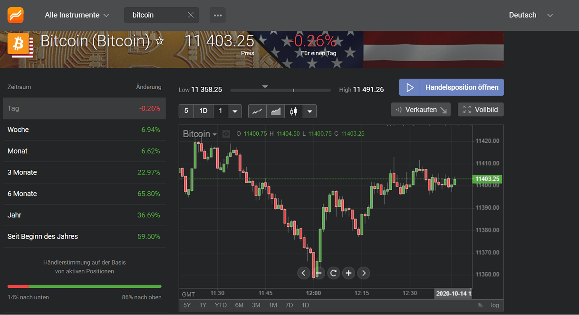579x315 pixels.
Task: Set chart range to 3M
Action: pos(256,305)
